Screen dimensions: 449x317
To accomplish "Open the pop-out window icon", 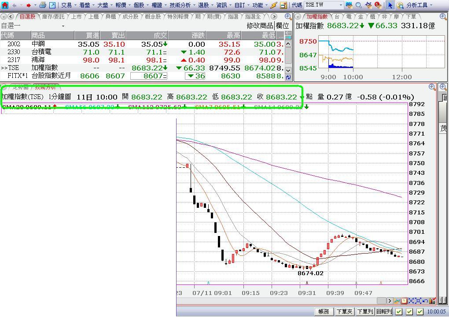I will (52, 5).
